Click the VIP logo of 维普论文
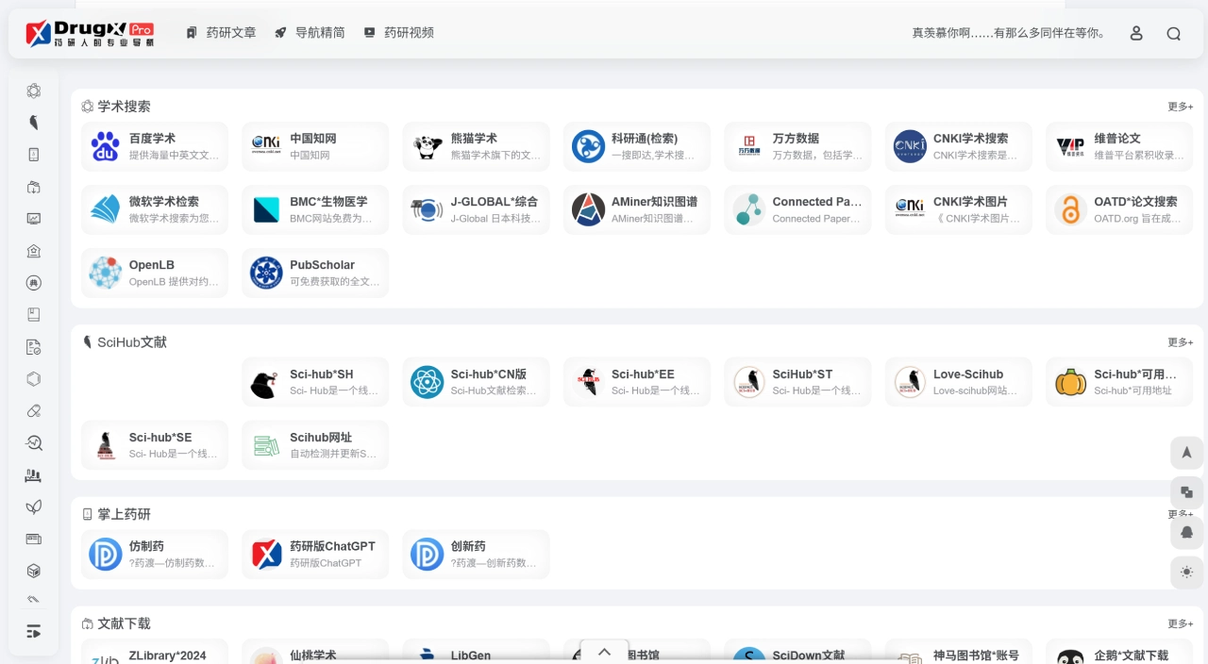Screen dimensions: 1208x664 point(1071,146)
